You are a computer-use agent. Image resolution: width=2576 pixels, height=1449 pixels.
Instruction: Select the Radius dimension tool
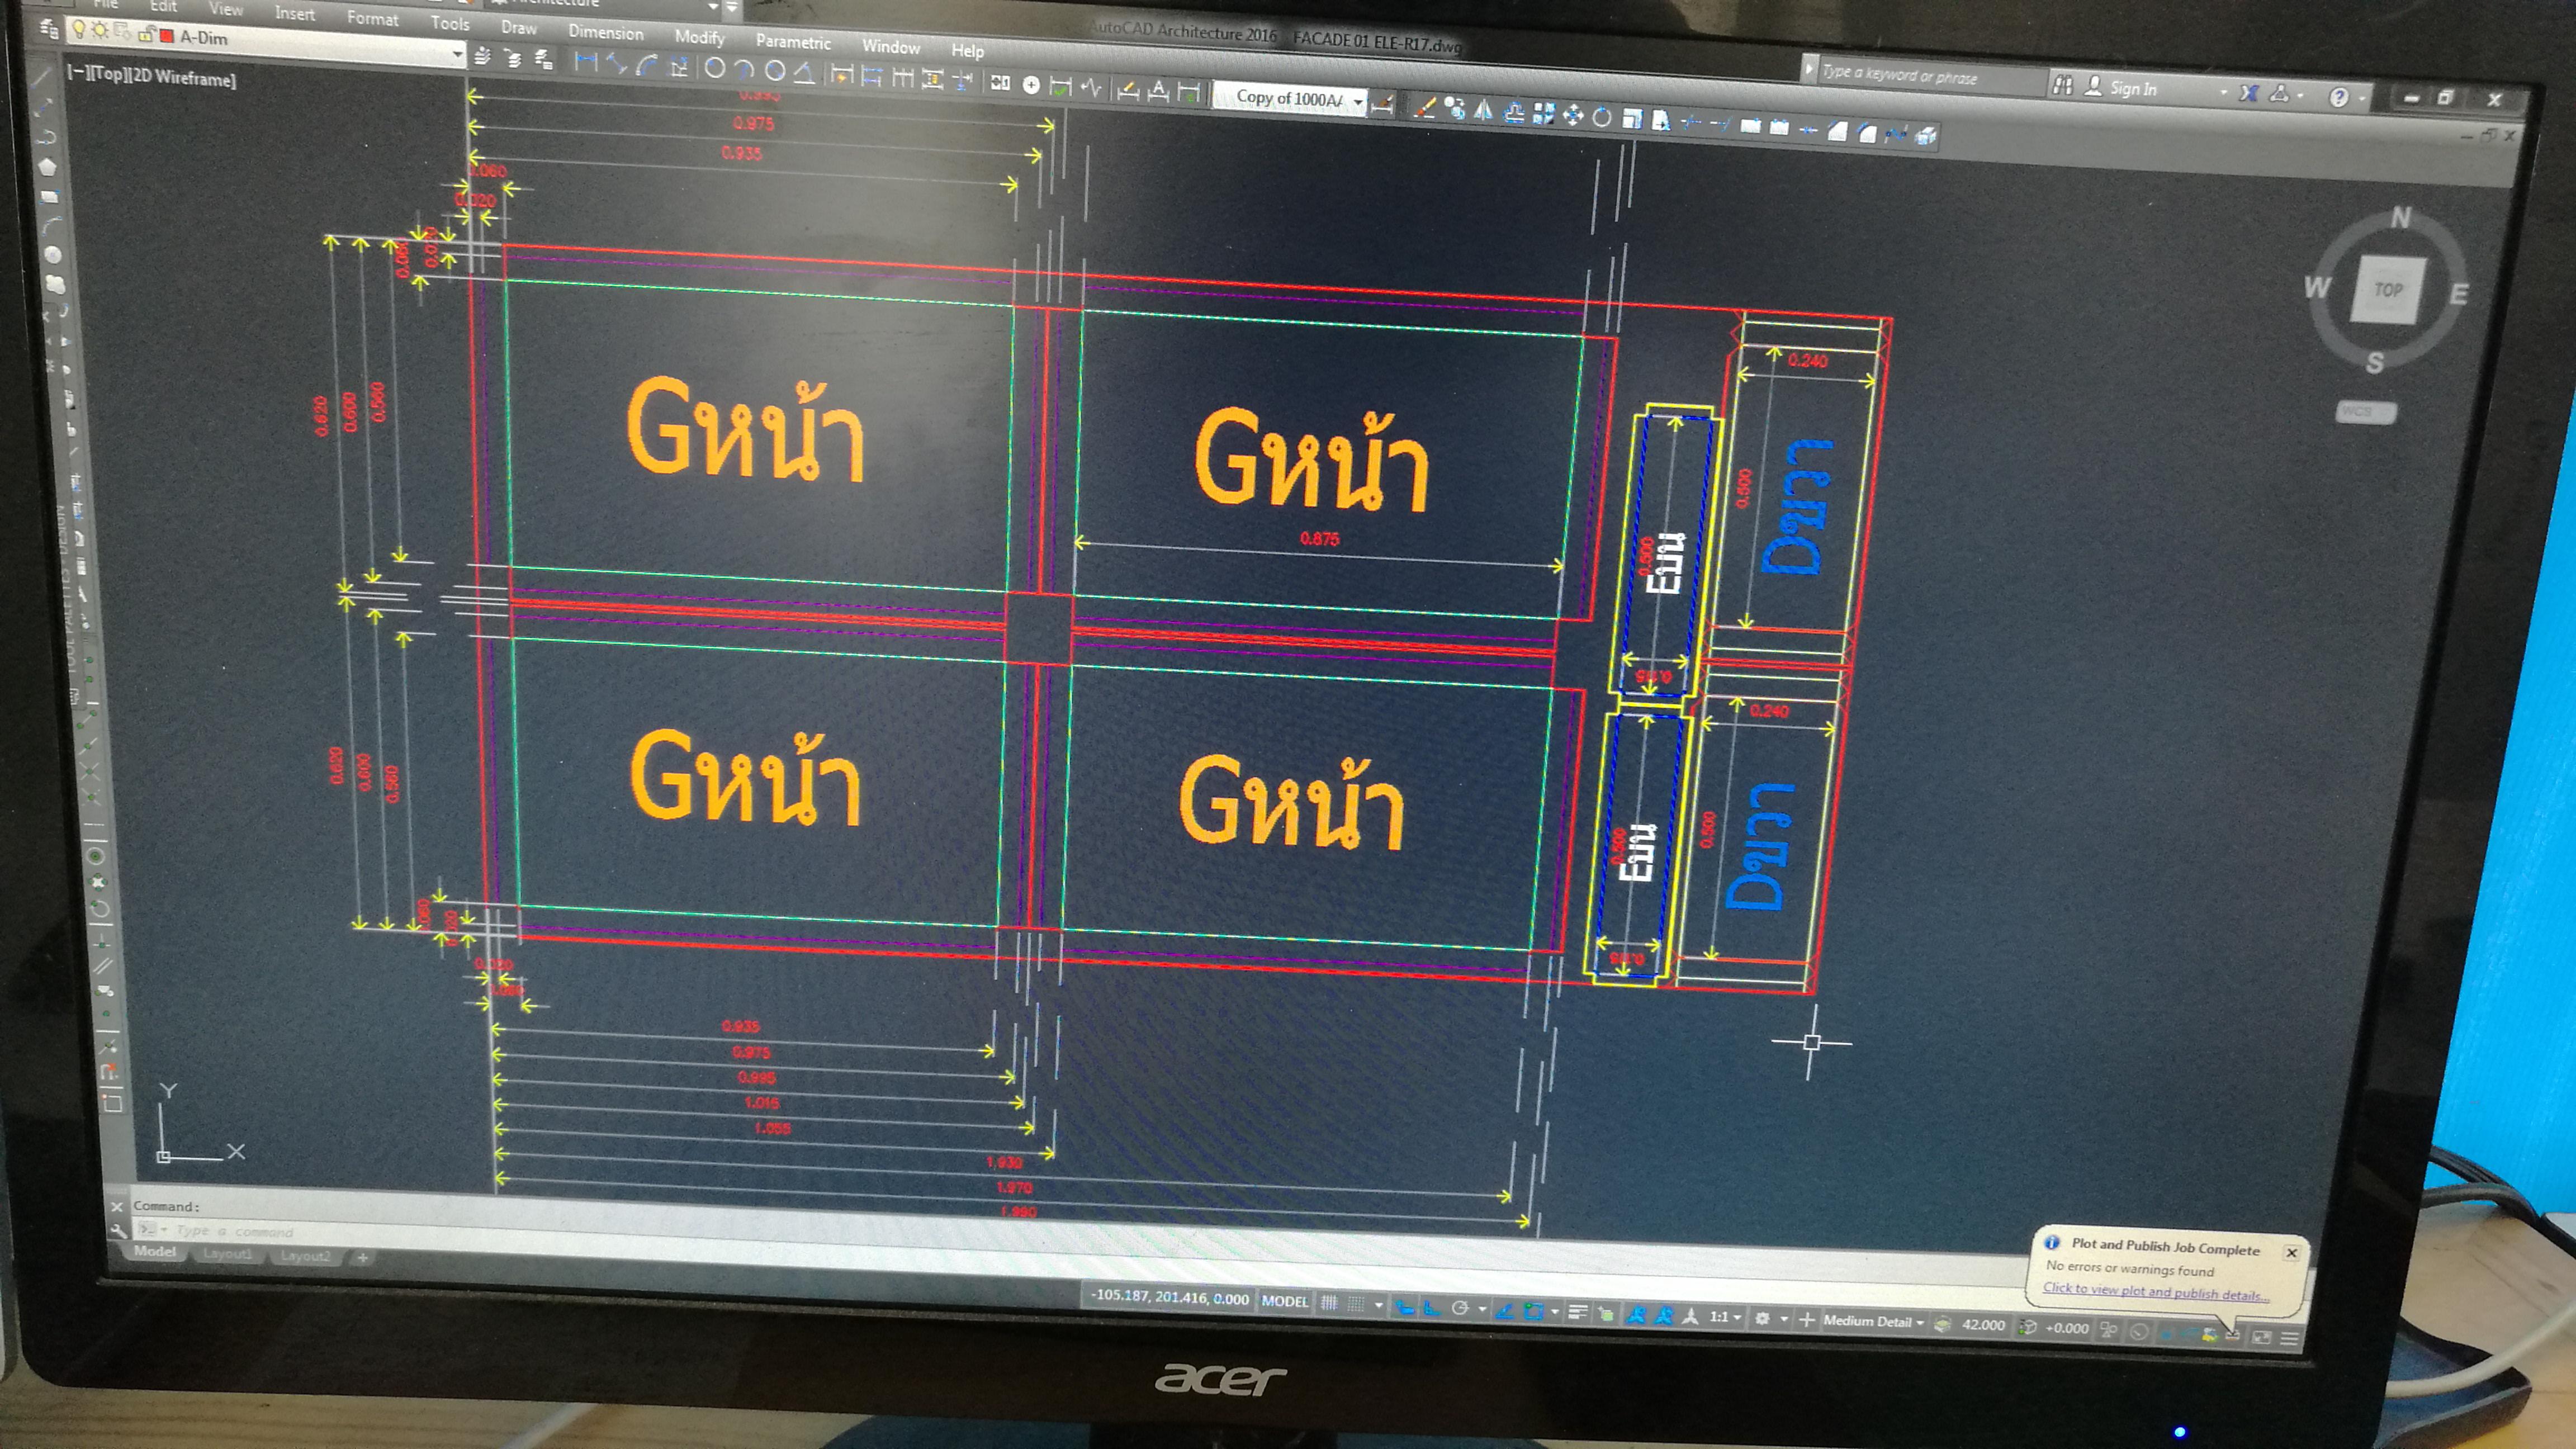(x=715, y=68)
